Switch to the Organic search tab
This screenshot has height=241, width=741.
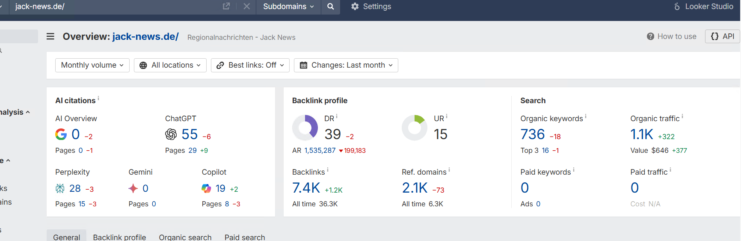tap(185, 237)
